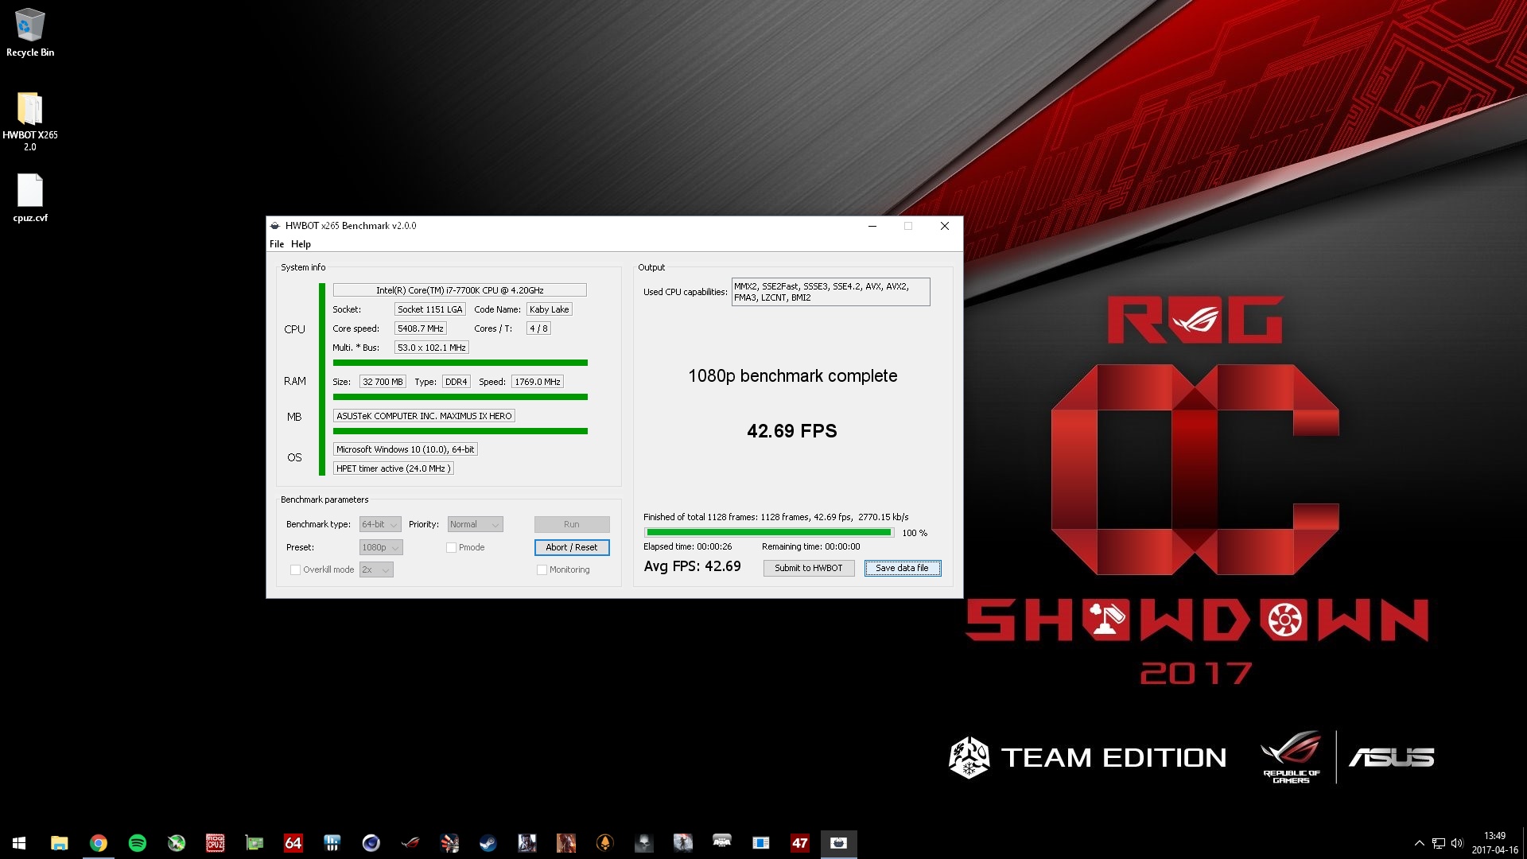Open the File menu
Screen dimensions: 1527x859
point(277,244)
